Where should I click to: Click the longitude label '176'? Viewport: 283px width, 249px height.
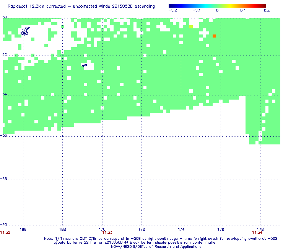tap(221, 229)
